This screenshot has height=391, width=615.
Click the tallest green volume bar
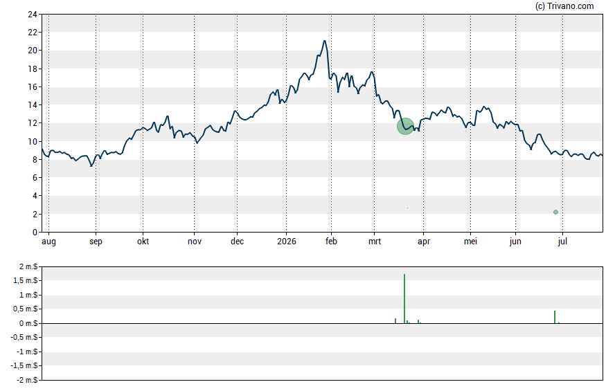tap(404, 298)
